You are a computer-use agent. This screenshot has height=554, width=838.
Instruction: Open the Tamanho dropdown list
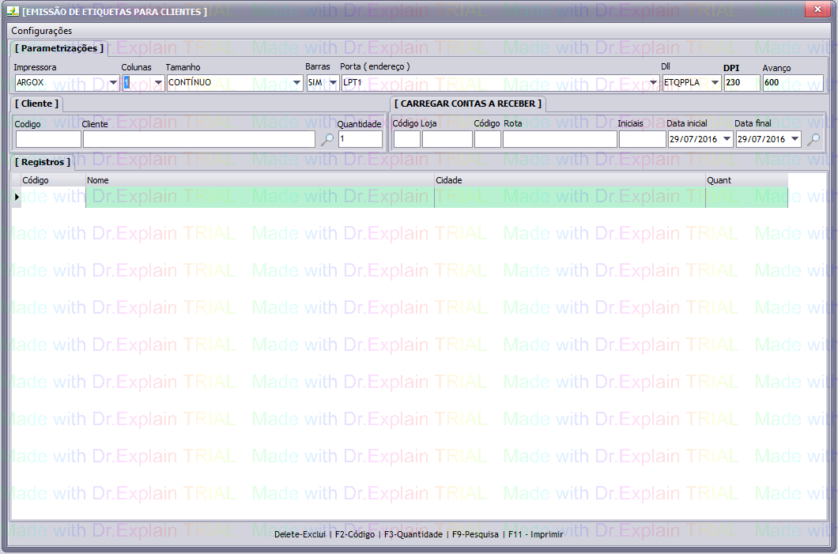[297, 83]
